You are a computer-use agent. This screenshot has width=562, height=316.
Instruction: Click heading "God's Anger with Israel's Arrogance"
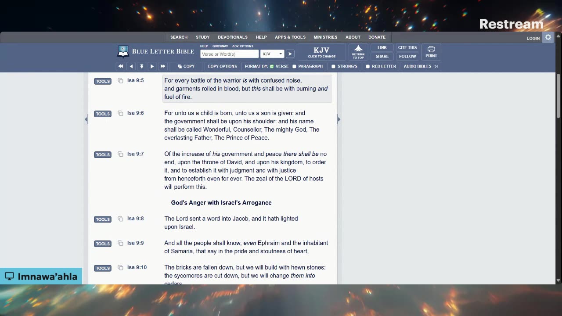click(221, 203)
